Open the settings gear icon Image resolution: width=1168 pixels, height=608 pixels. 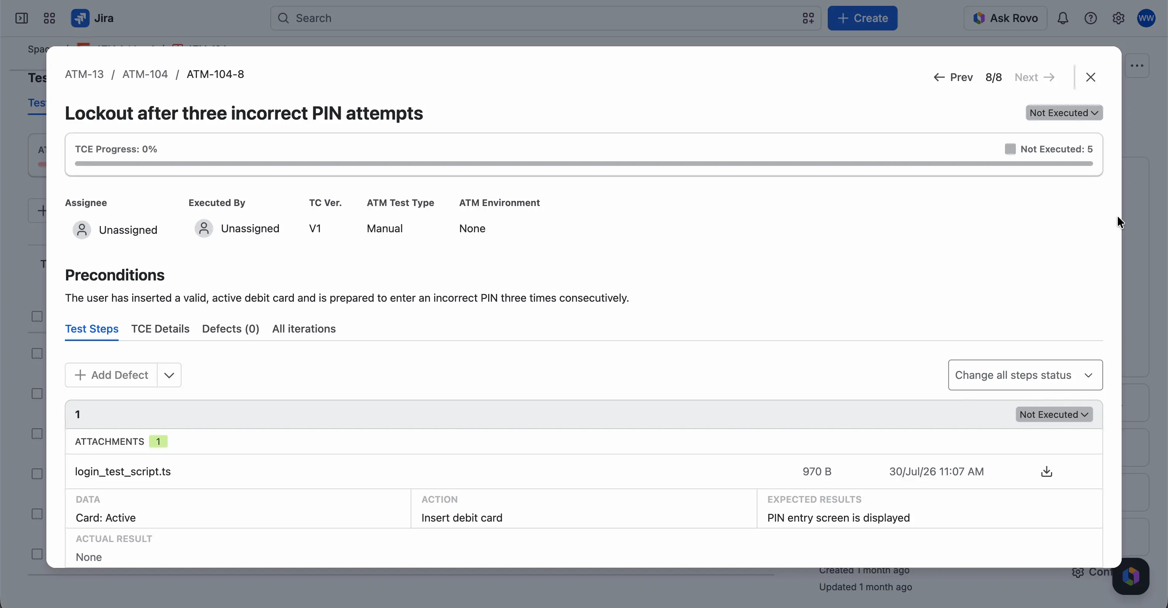coord(1118,18)
